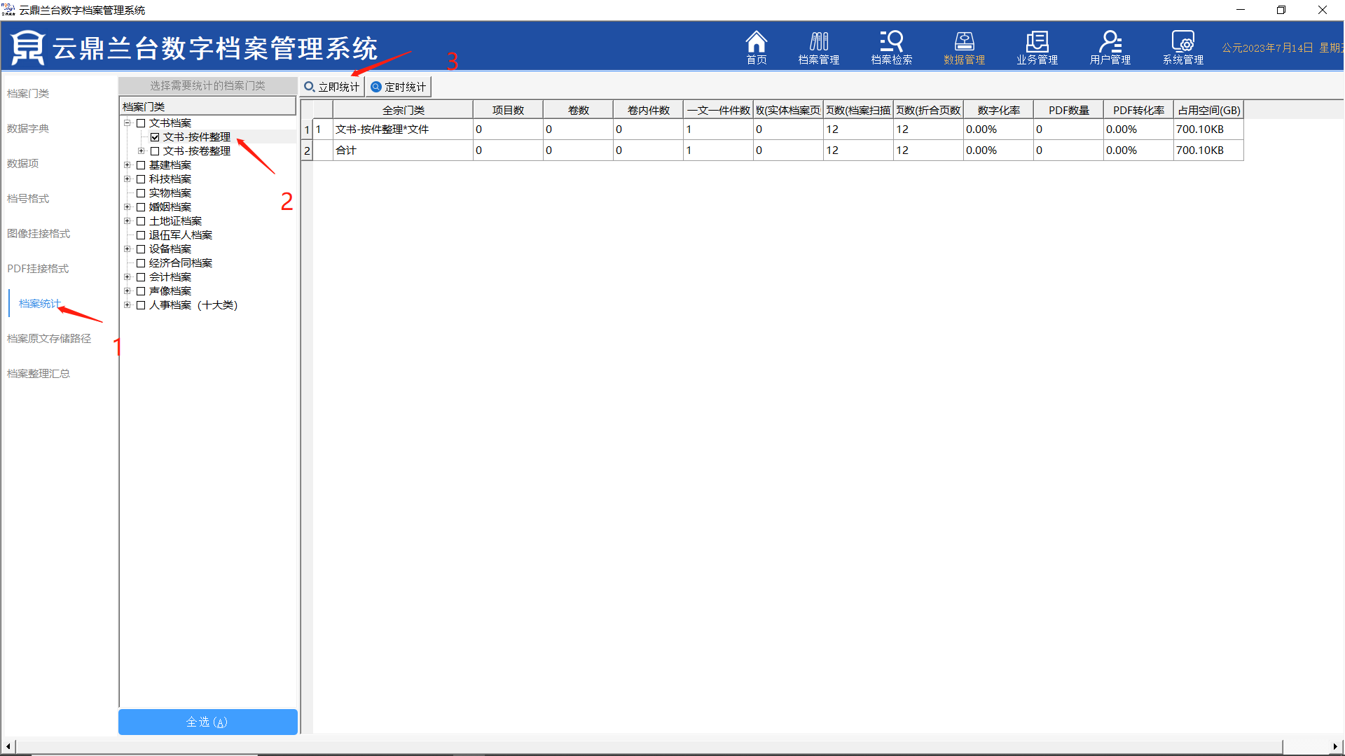Click the horizontal scrollbar right arrow
This screenshot has height=756, width=1345.
pyautogui.click(x=1334, y=746)
